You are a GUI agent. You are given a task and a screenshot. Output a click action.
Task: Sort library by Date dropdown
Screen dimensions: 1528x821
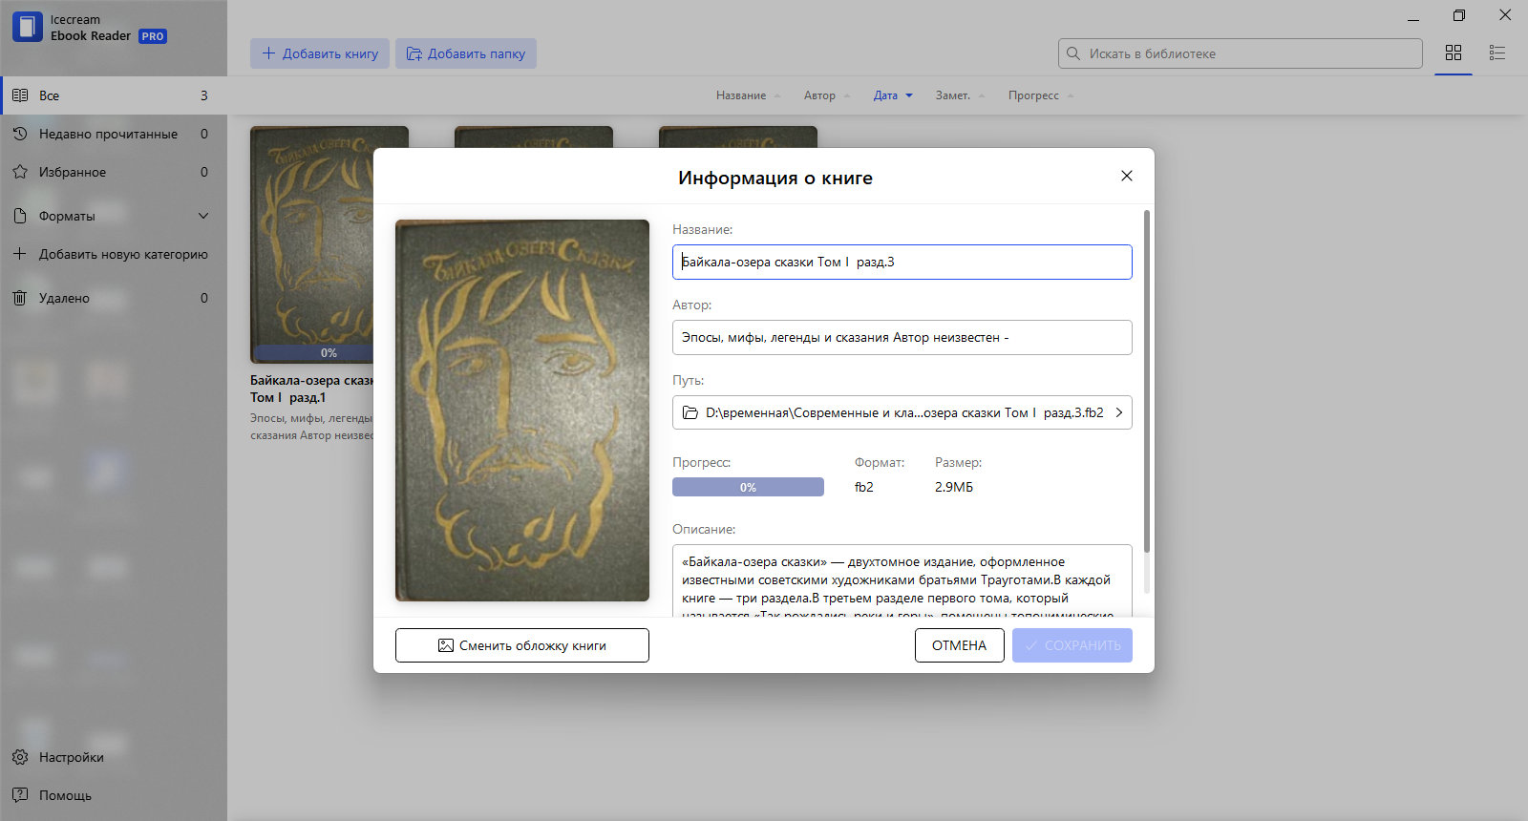(893, 95)
